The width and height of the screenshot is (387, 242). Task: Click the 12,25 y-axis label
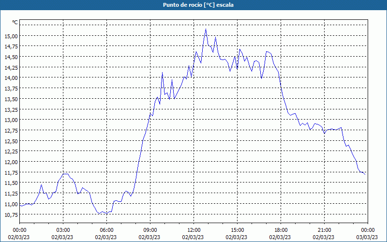pyautogui.click(x=11, y=151)
